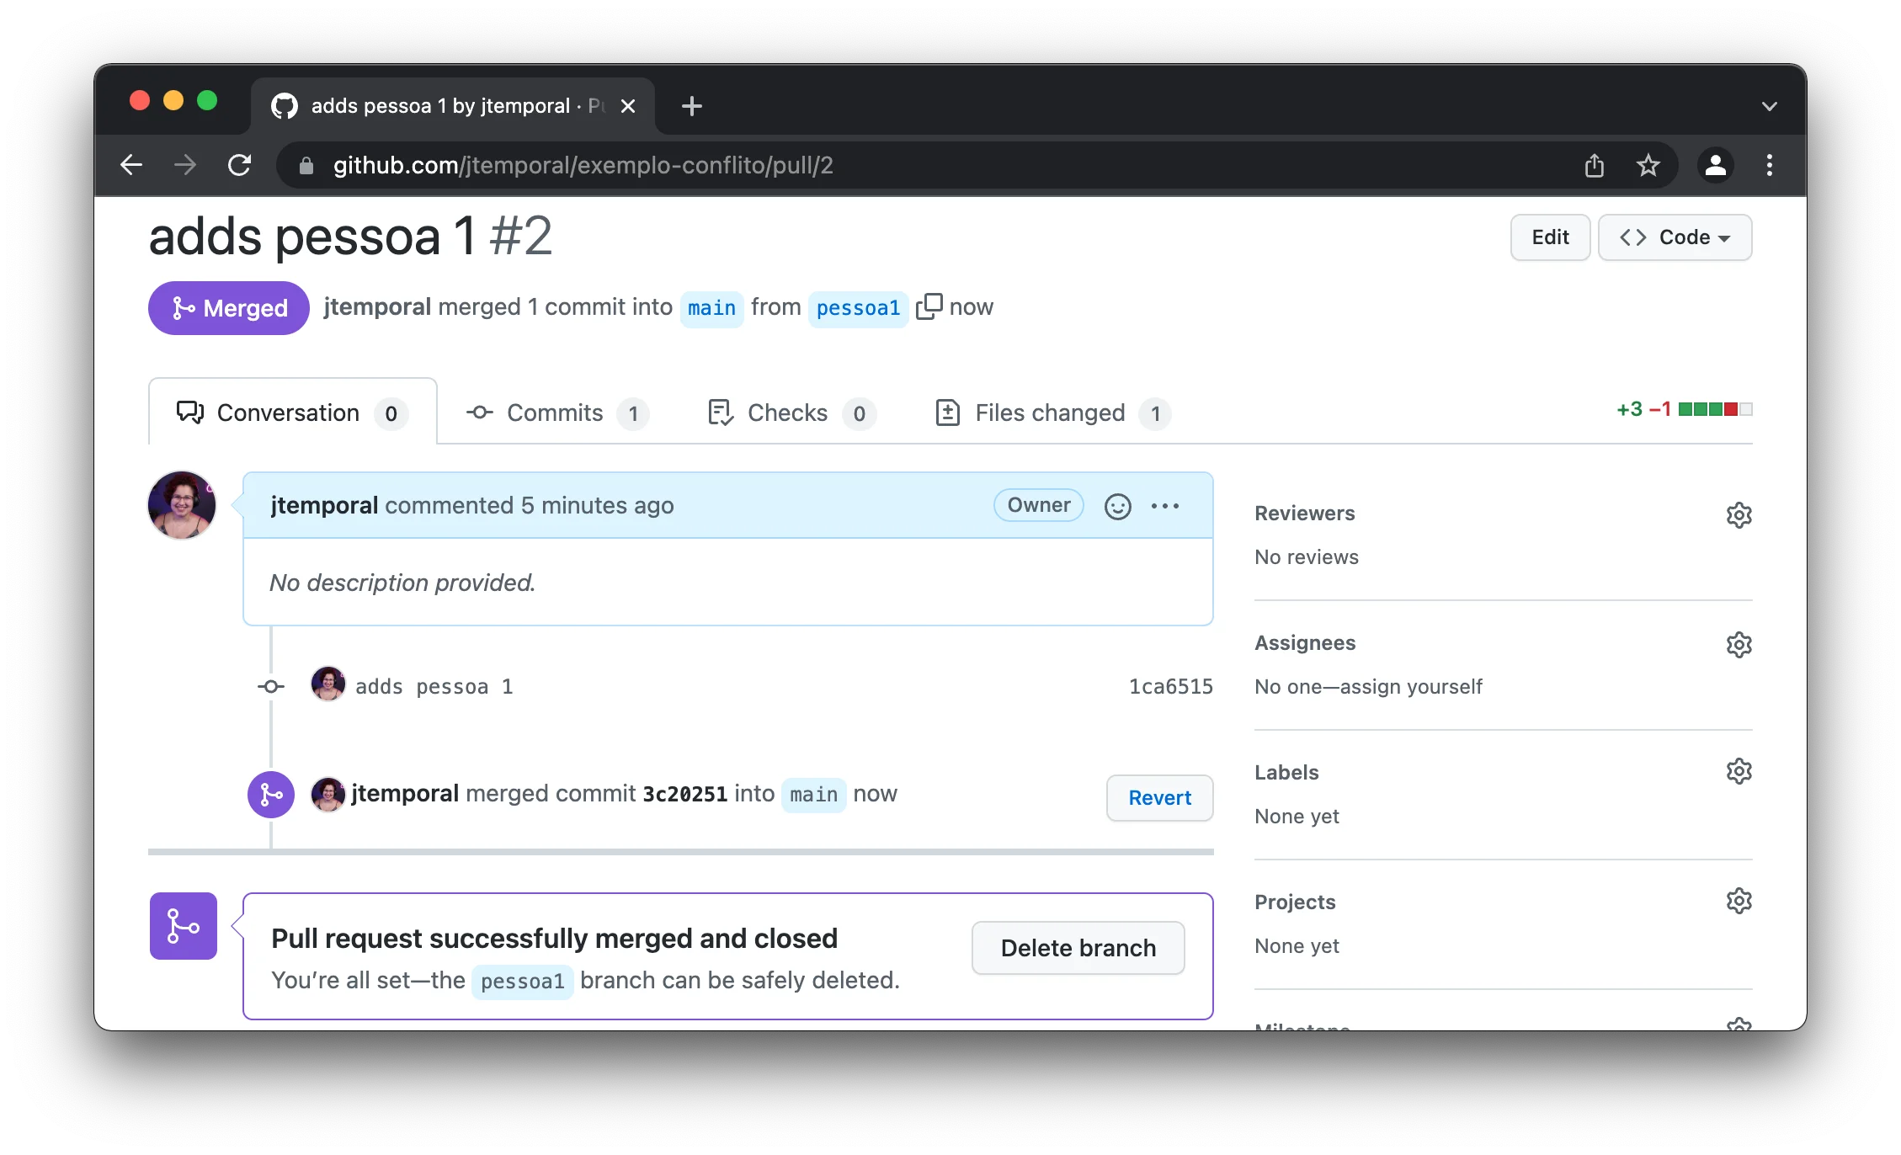Delete the pessoa1 branch
The height and width of the screenshot is (1155, 1901).
1078,948
